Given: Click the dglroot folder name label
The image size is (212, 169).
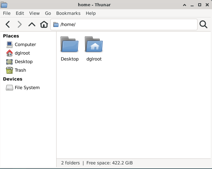Looking at the screenshot, I should point(94,59).
